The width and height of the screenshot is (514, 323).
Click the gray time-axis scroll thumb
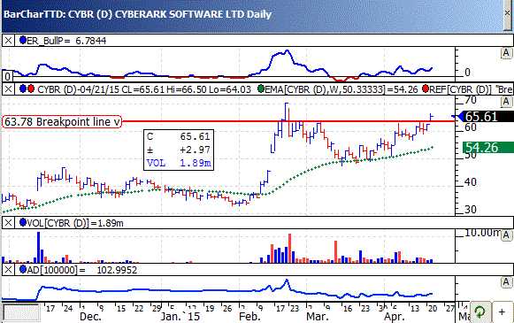point(20,311)
